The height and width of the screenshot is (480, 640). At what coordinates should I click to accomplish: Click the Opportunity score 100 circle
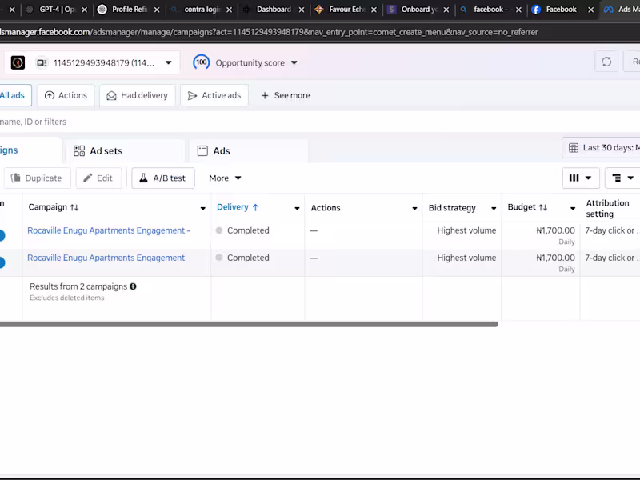(x=202, y=62)
